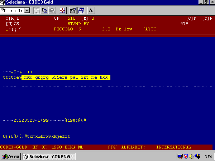Click the Paste toolbar icon
The height and width of the screenshot is (161, 215).
pyautogui.click(x=52, y=10)
